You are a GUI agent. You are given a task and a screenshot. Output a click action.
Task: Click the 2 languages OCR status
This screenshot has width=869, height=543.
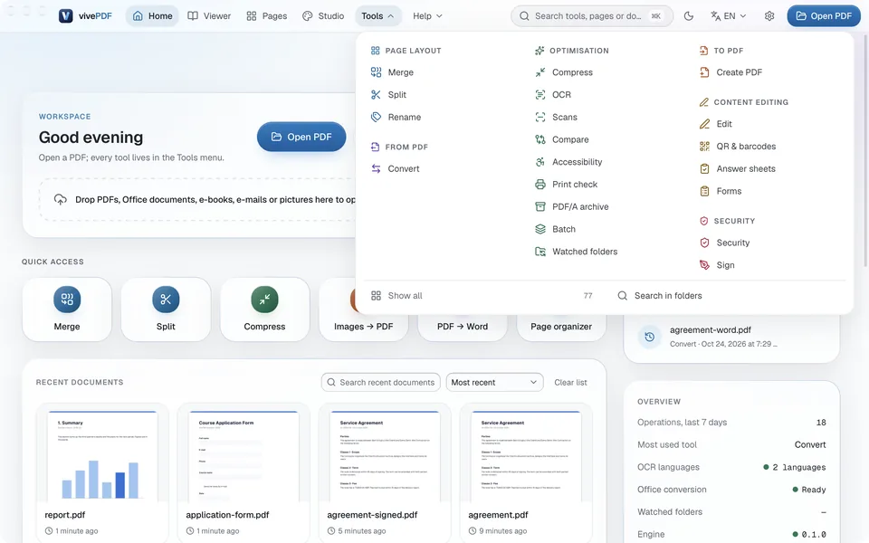click(x=794, y=467)
